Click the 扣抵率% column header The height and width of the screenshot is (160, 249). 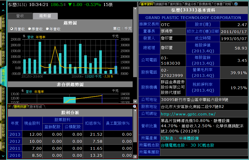pos(93,123)
